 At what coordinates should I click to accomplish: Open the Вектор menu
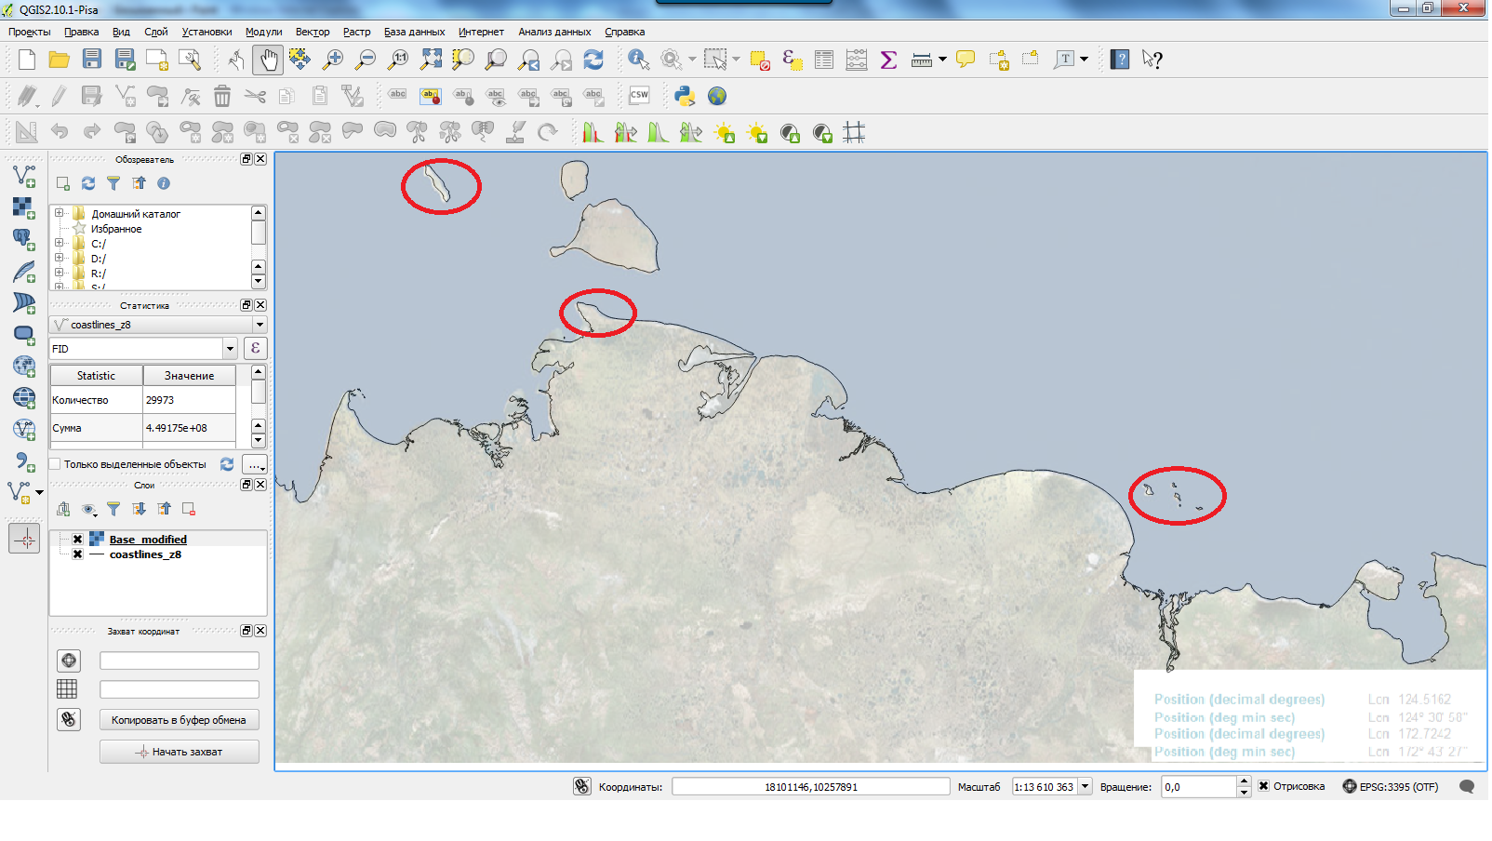312,32
